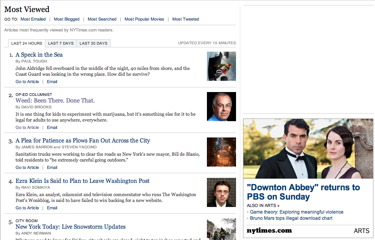375x240 pixels.
Task: Click the John Aldridge fell overboard summary
Action: [x=102, y=71]
